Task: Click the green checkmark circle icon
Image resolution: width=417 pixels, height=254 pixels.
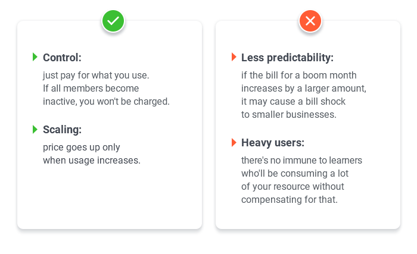Action: coord(113,21)
